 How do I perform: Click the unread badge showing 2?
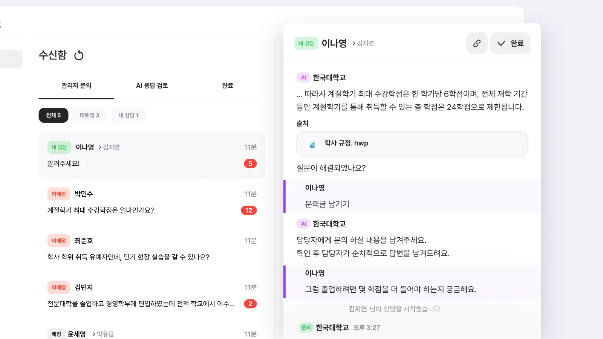250,304
